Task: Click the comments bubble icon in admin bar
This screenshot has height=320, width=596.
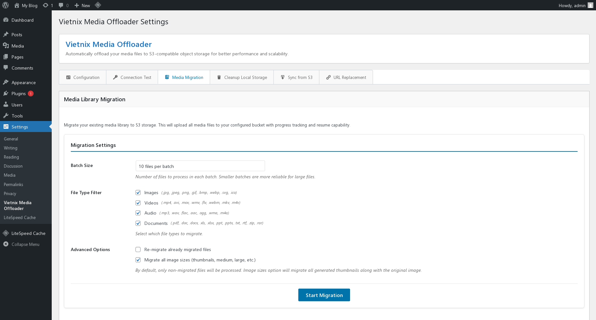Action: (61, 5)
